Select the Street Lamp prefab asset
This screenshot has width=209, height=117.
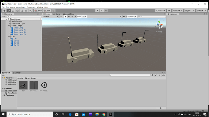pyautogui.click(x=34, y=87)
